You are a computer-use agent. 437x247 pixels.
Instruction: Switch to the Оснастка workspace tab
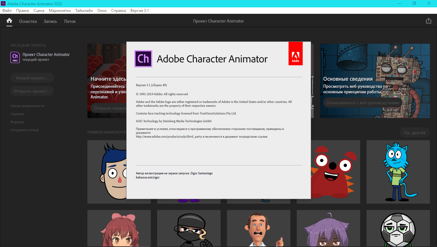click(28, 21)
